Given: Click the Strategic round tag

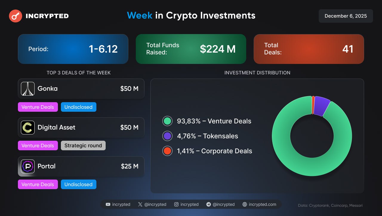Looking at the screenshot, I should click(83, 145).
